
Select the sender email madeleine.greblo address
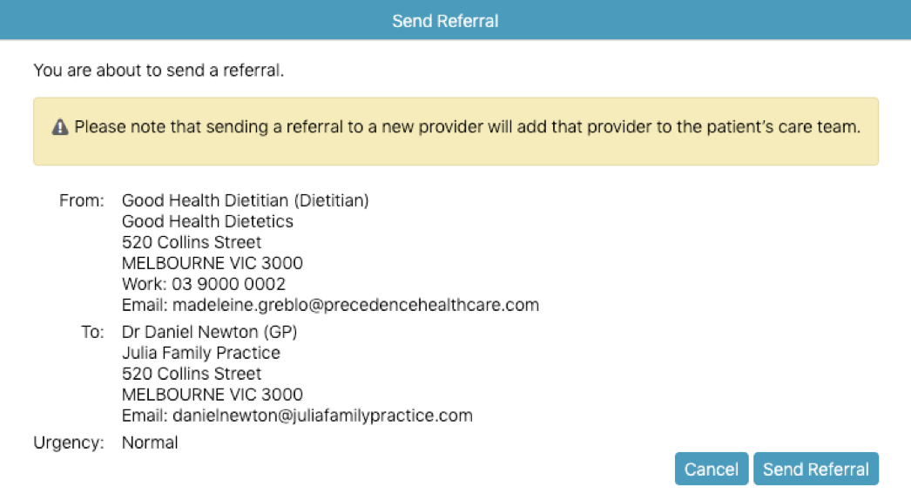pos(355,305)
